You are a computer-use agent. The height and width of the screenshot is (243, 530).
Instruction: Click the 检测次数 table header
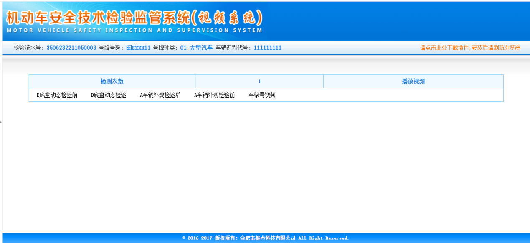pos(112,81)
